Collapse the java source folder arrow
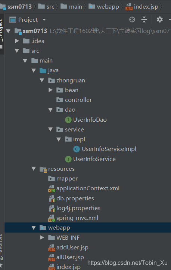The width and height of the screenshot is (171, 270). click(34, 70)
